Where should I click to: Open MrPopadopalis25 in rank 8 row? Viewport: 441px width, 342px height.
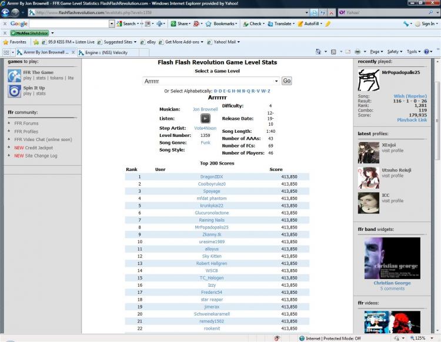212,227
